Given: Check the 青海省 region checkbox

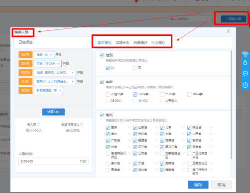Looking at the screenshot, I should (x=108, y=170).
